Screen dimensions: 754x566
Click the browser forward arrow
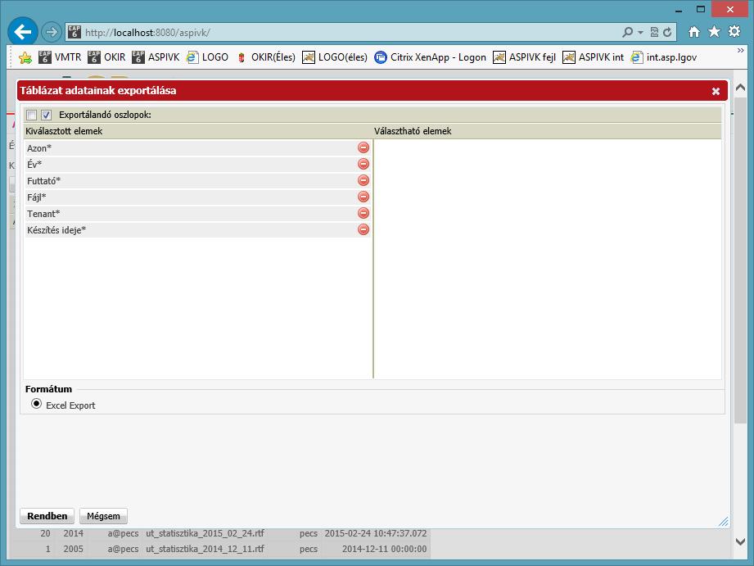(x=52, y=32)
